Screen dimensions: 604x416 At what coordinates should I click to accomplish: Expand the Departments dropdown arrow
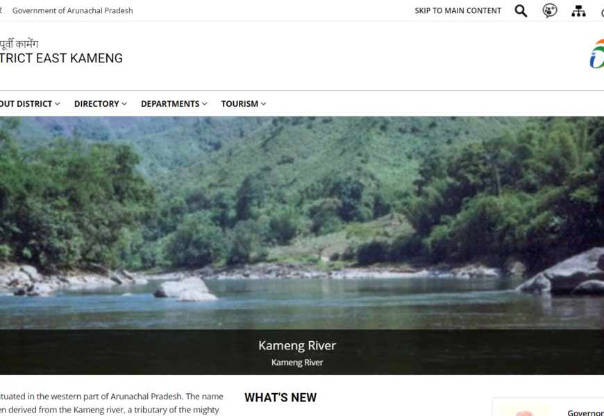click(205, 104)
